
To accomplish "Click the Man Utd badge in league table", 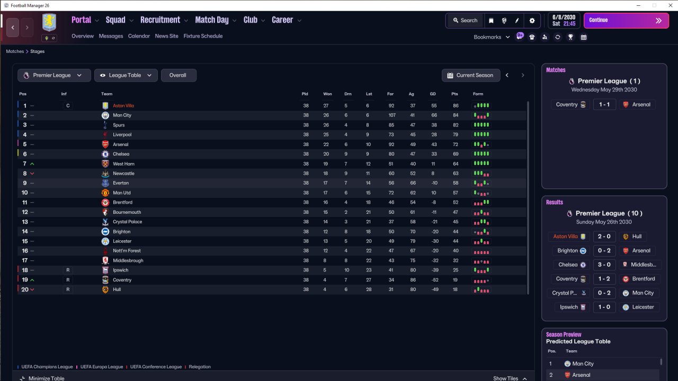I will pyautogui.click(x=105, y=193).
